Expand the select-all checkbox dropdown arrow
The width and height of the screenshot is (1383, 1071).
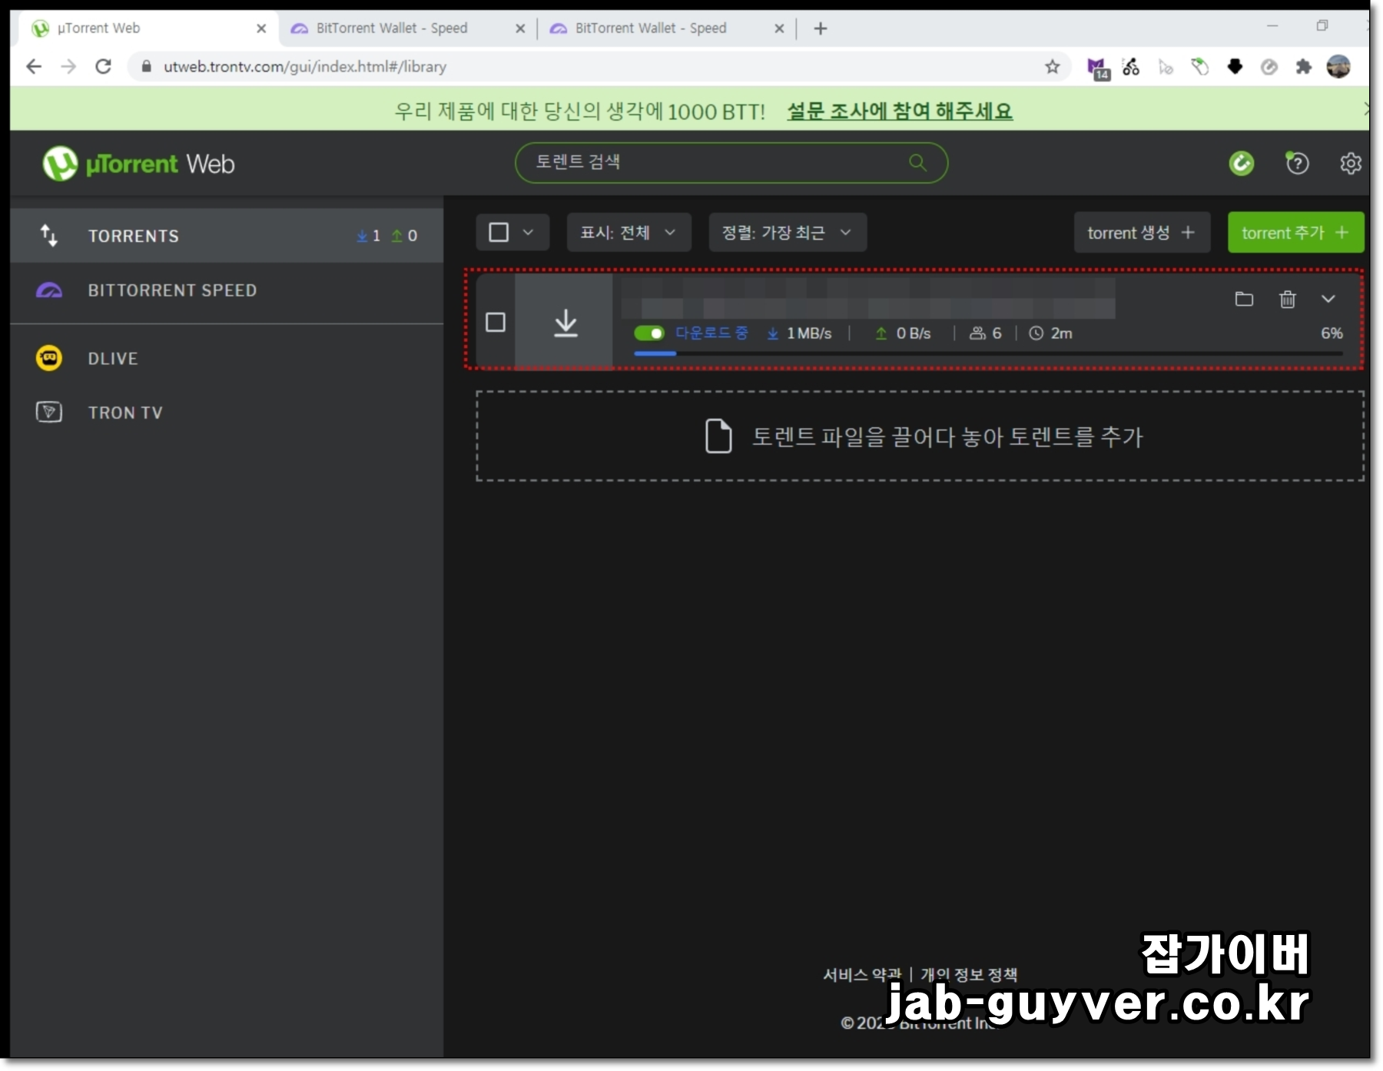tap(528, 232)
